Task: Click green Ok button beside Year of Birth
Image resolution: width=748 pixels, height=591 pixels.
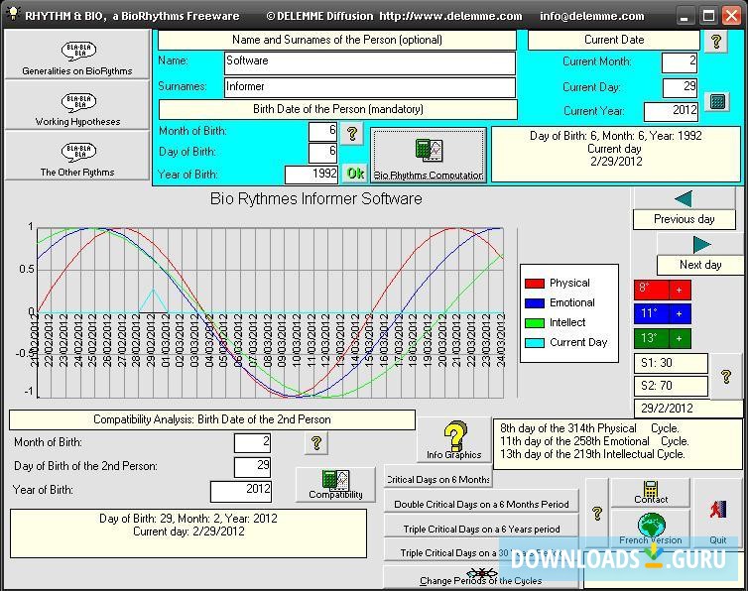Action: [x=354, y=174]
